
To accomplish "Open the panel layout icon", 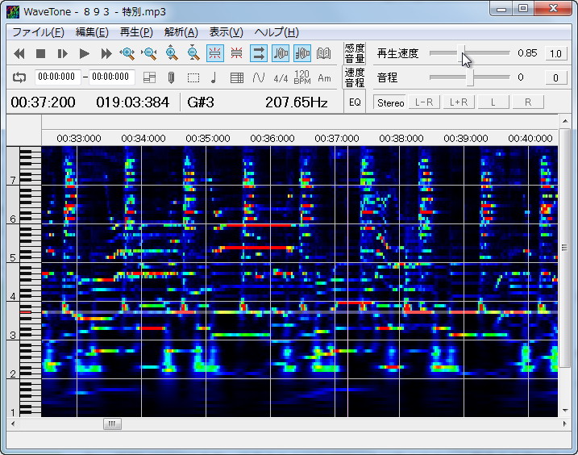I will coord(149,77).
